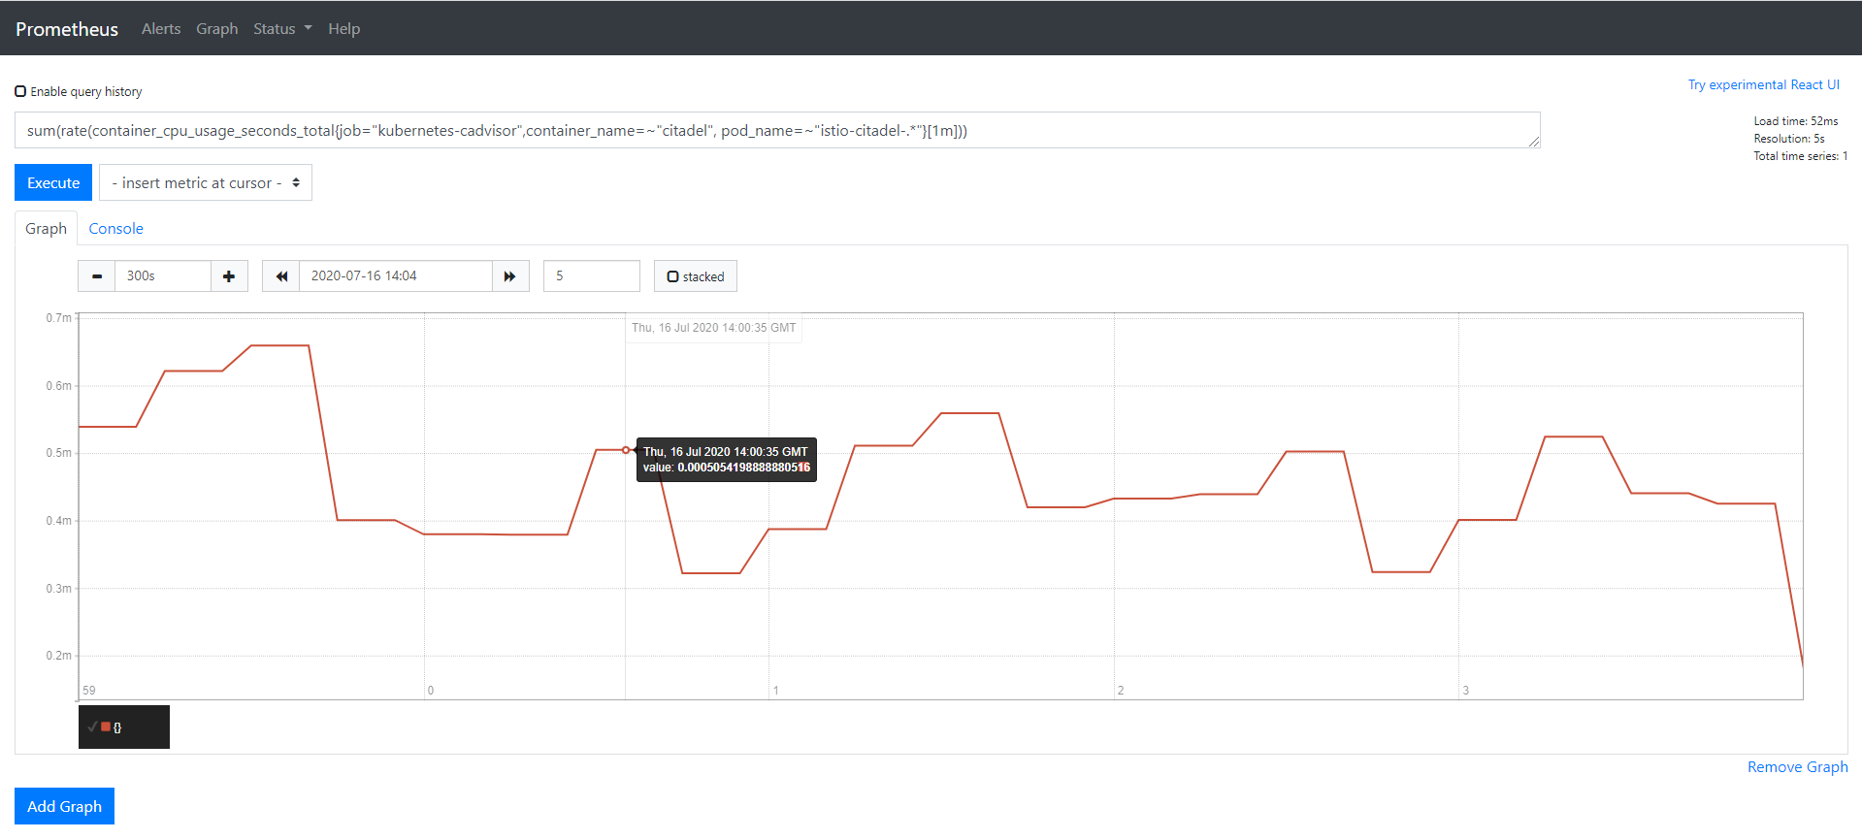1862x840 pixels.
Task: Open the Status dropdown menu
Action: coord(281,29)
